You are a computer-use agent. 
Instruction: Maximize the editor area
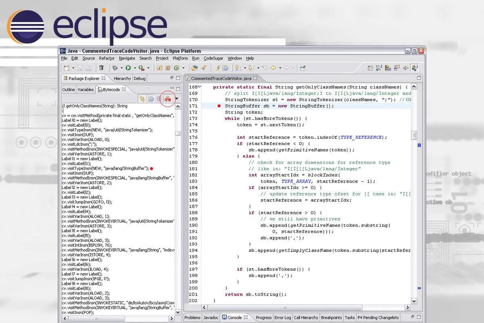[419, 78]
